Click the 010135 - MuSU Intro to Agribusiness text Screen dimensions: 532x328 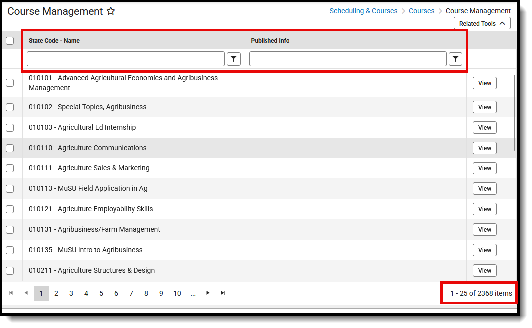click(85, 250)
